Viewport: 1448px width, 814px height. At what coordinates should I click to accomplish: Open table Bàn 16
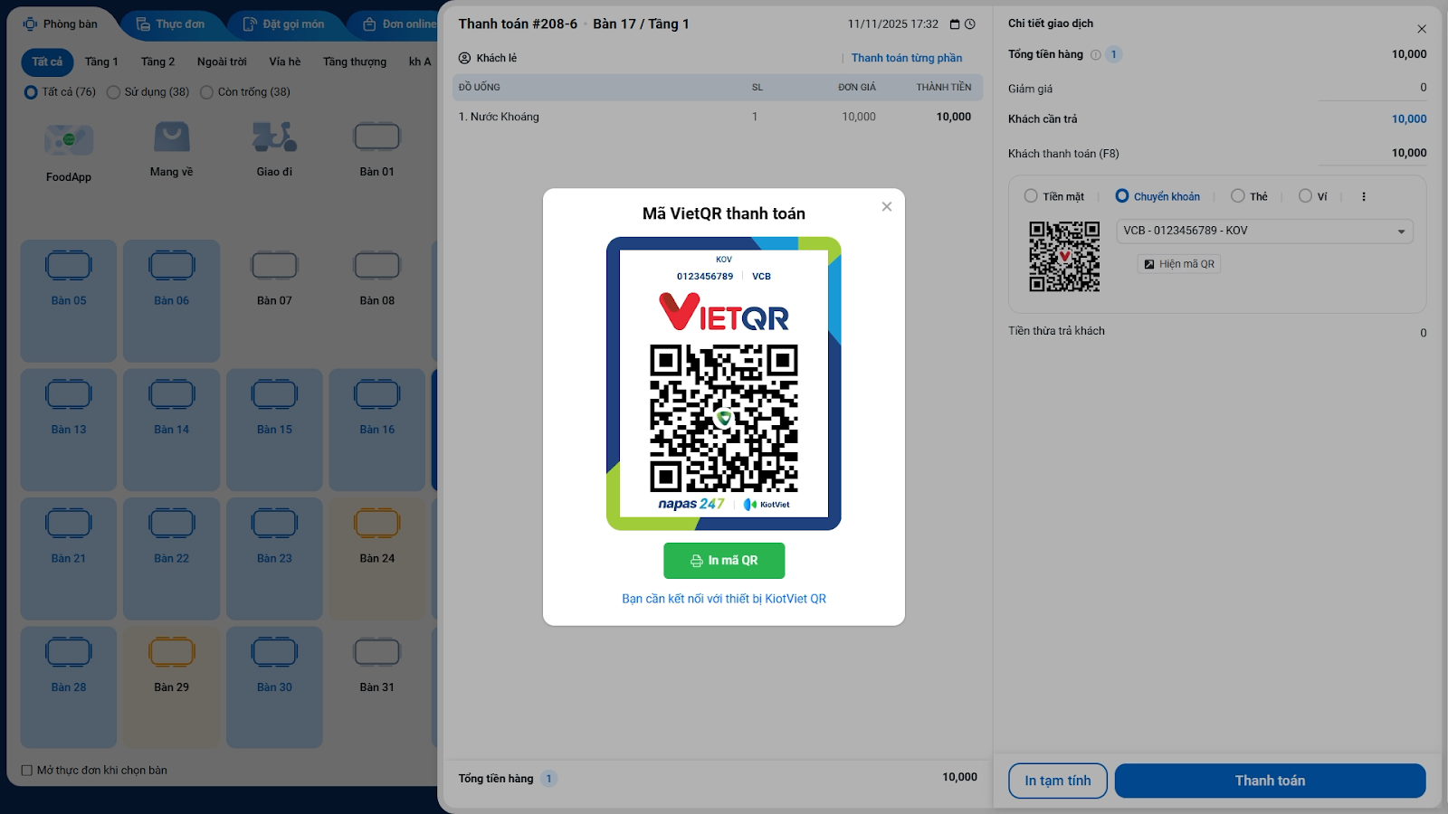point(376,430)
